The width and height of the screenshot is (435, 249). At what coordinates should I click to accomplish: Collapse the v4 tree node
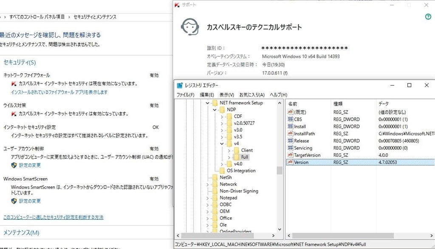click(x=222, y=144)
